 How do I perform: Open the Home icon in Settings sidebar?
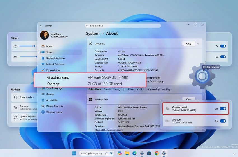(43, 46)
